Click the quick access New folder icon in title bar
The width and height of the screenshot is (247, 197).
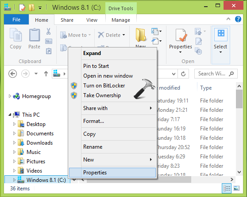click(31, 8)
